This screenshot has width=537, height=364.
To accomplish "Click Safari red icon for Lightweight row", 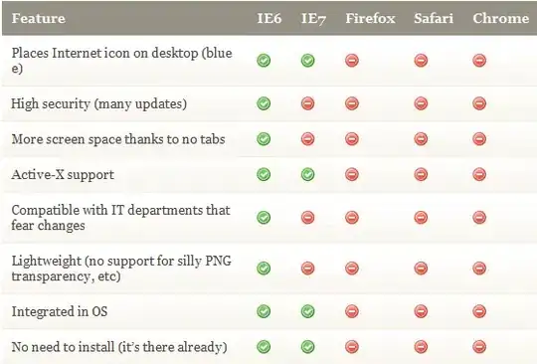I will [x=421, y=269].
